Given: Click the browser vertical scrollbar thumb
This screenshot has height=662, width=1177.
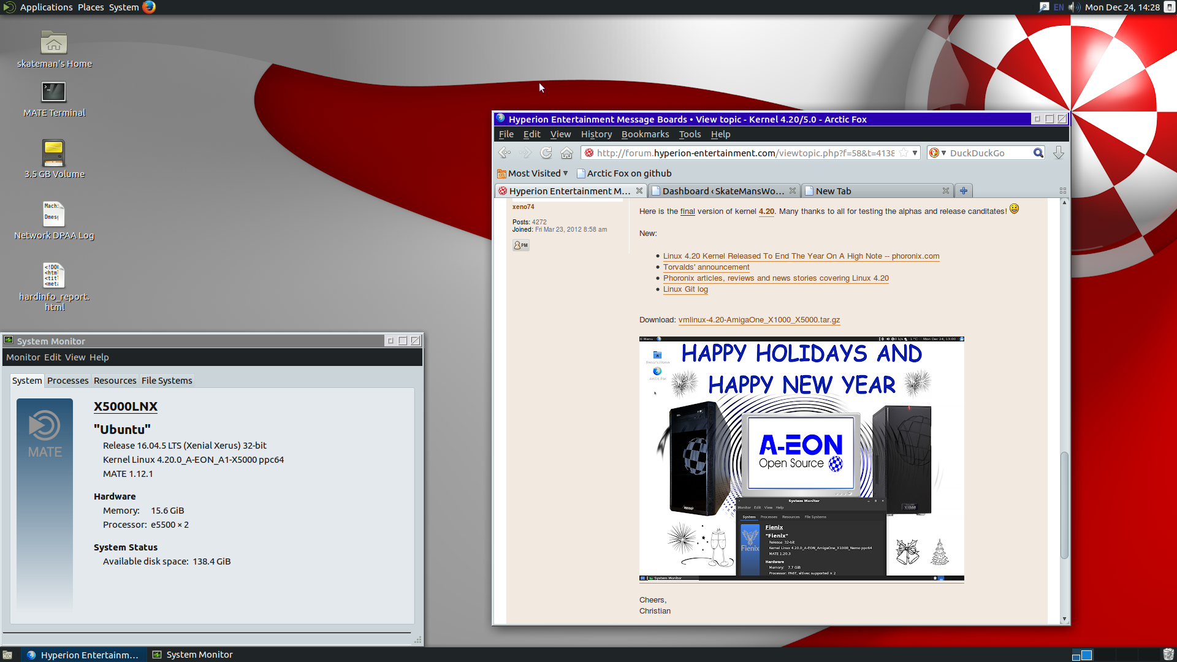Looking at the screenshot, I should (1064, 505).
